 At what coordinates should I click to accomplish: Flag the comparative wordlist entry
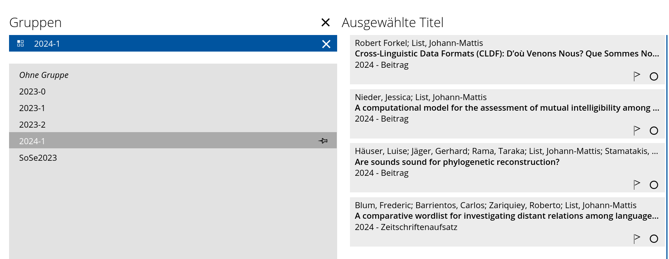pos(637,238)
